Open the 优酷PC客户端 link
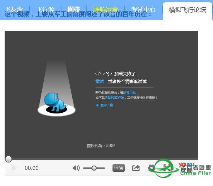Image resolution: width=213 pixels, height=186 pixels. (114, 98)
